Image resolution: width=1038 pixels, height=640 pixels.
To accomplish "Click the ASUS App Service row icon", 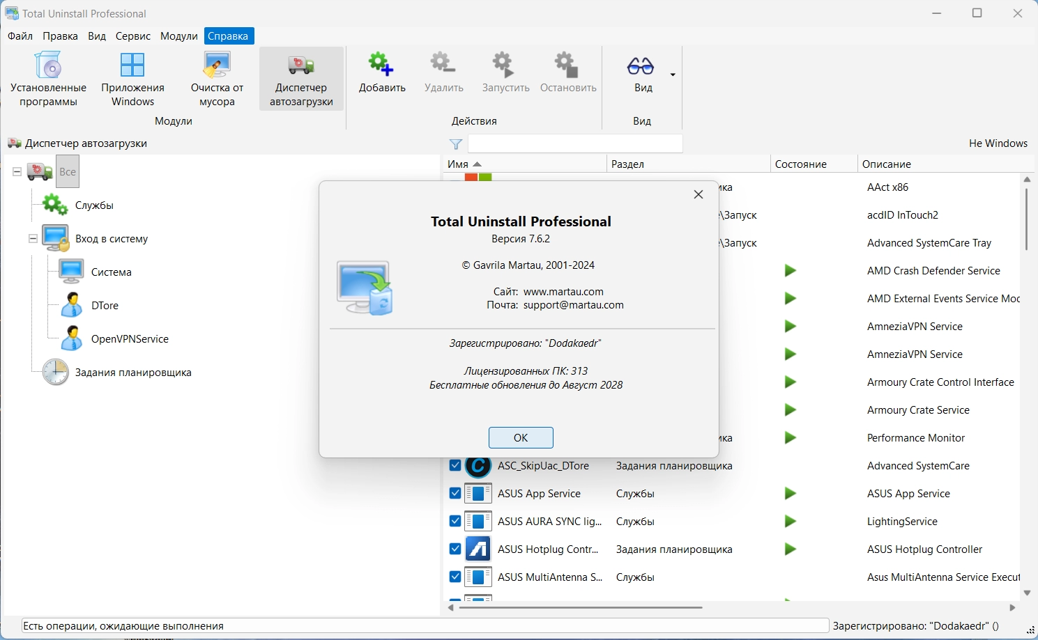I will click(478, 494).
